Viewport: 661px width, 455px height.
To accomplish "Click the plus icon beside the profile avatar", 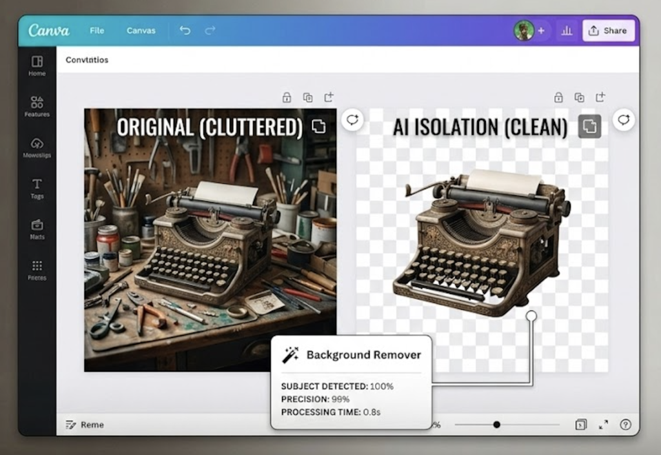I will [541, 30].
